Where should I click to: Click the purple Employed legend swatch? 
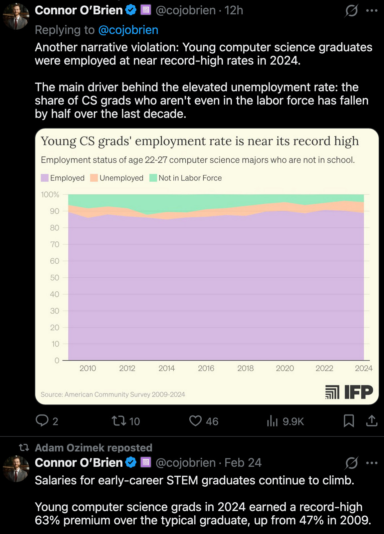click(x=45, y=178)
